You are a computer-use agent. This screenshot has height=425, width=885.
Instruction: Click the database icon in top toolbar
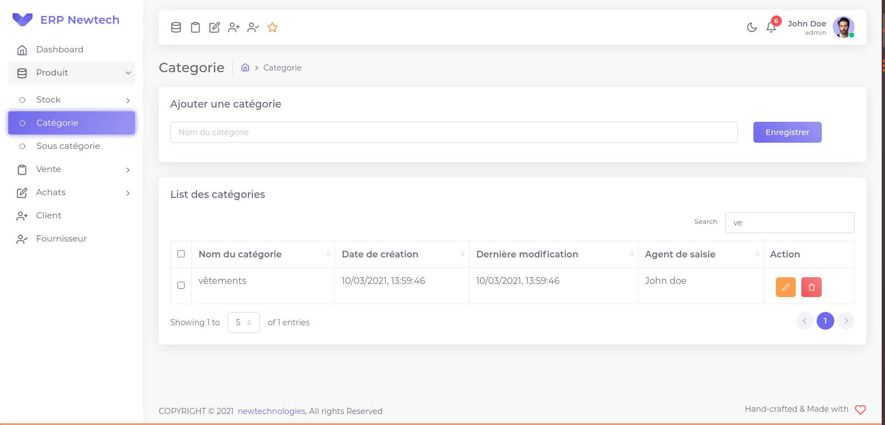click(x=176, y=28)
